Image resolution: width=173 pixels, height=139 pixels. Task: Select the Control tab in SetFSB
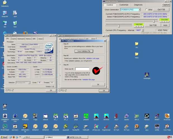coord(110,5)
